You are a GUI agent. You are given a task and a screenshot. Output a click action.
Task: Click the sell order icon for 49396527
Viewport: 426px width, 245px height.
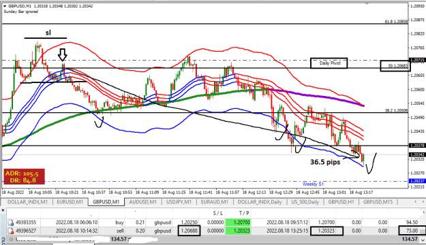point(11,231)
